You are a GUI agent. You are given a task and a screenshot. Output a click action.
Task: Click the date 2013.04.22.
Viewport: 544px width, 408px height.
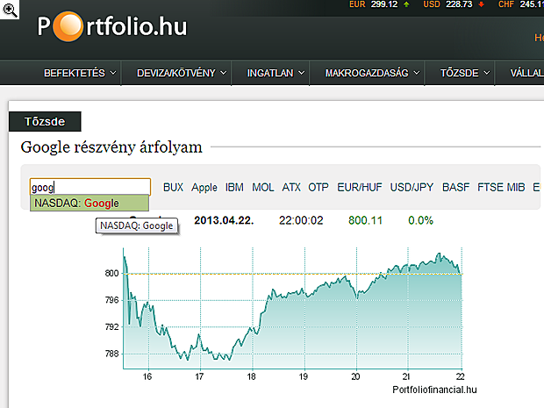click(x=224, y=220)
